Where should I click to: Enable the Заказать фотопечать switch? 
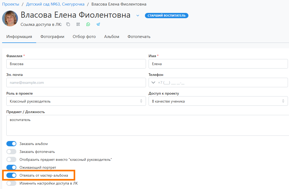11,152
